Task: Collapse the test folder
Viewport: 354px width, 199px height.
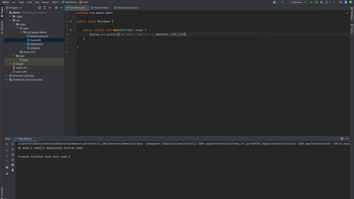Action: pyautogui.click(x=13, y=56)
